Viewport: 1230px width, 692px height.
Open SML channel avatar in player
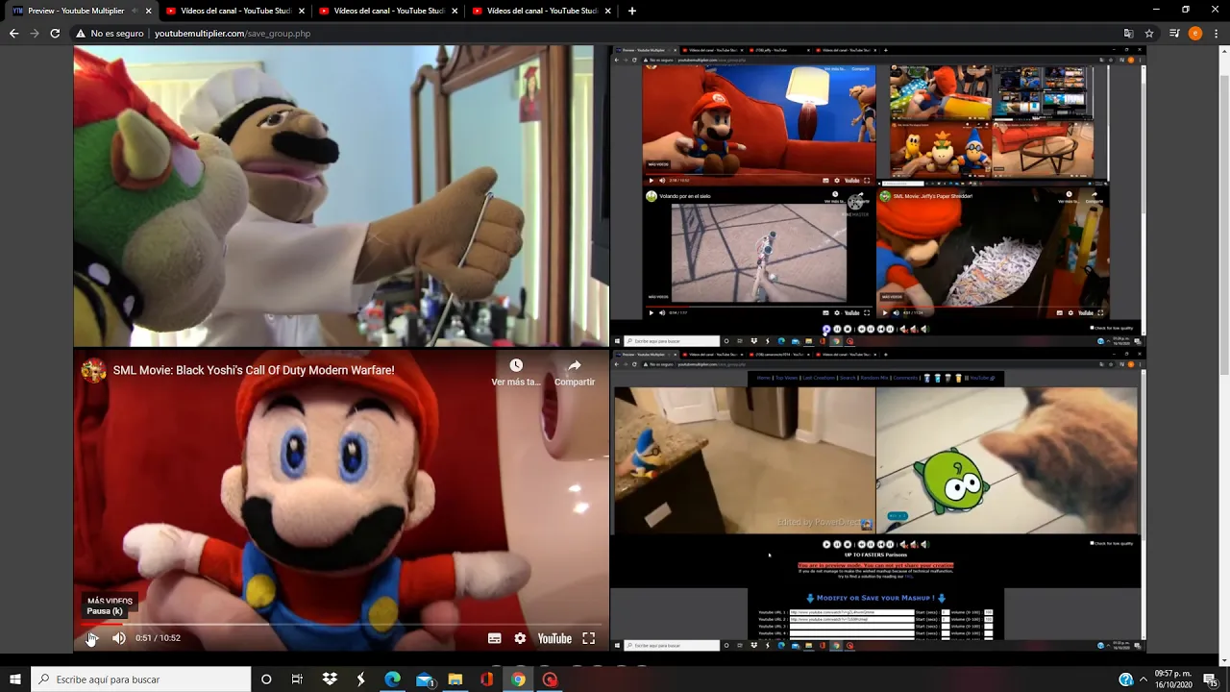94,370
